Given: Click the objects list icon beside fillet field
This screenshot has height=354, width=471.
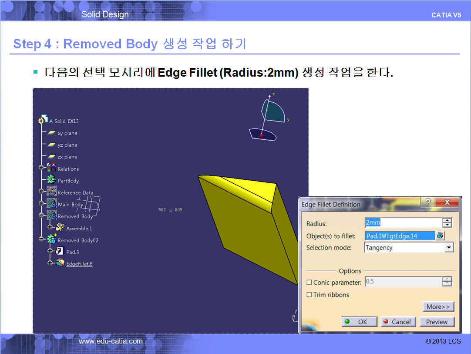Looking at the screenshot, I should (x=440, y=236).
